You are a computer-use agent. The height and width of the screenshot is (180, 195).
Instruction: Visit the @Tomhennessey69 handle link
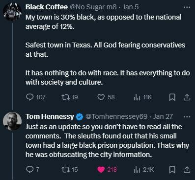point(116,116)
